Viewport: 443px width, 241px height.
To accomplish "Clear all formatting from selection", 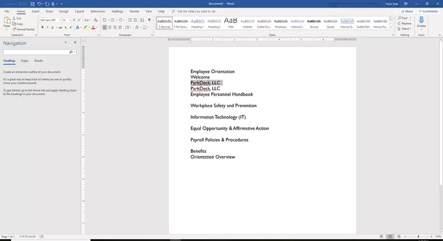I will 96,20.
